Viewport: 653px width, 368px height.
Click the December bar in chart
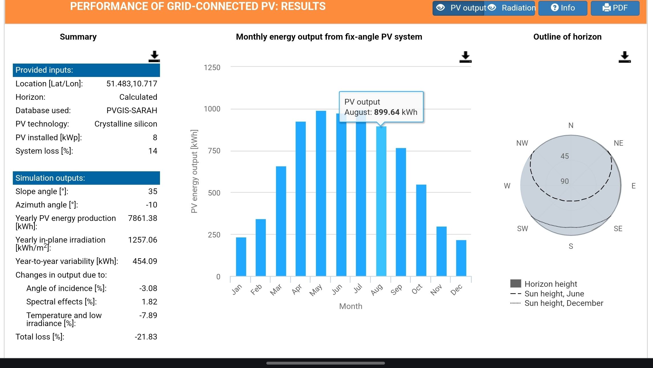tap(461, 258)
